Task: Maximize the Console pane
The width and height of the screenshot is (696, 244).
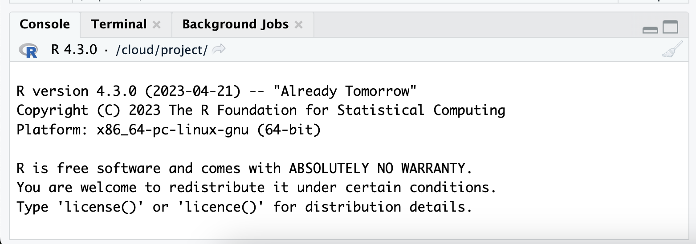Action: tap(670, 28)
